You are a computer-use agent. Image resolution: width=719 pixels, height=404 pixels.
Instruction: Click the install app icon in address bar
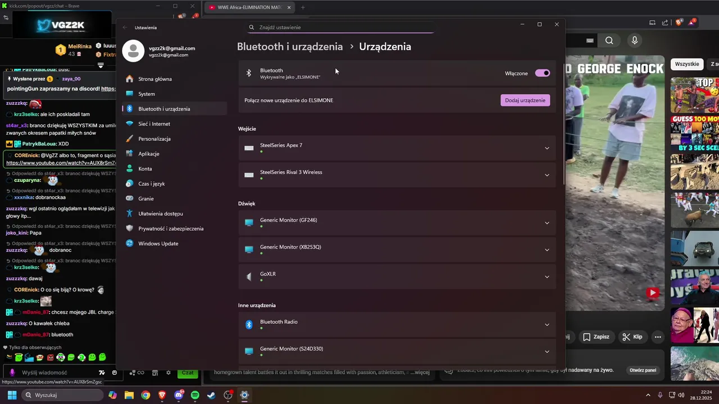pos(652,22)
